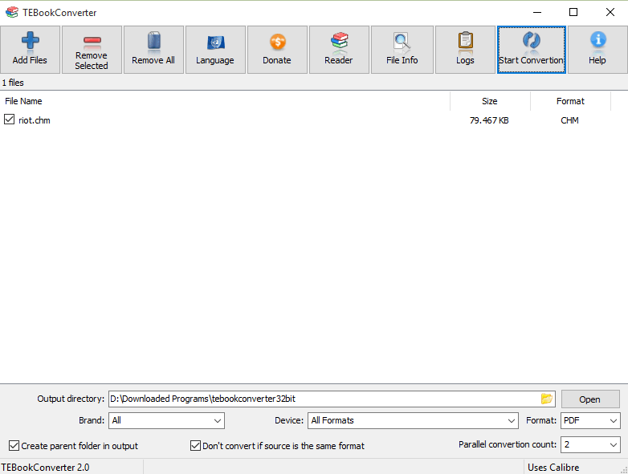Open the Language selection flag icon
628x474 pixels.
coord(215,42)
